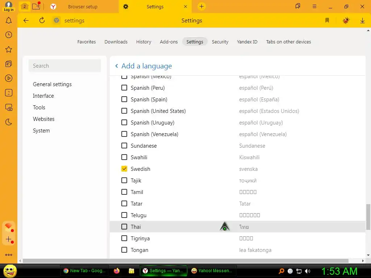Image resolution: width=371 pixels, height=278 pixels.
Task: Open the Yandex ID section tab
Action: pyautogui.click(x=247, y=42)
